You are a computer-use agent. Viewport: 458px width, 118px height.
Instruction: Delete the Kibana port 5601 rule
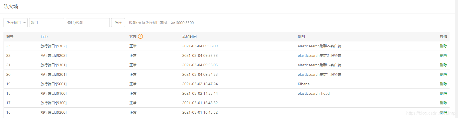pos(444,84)
